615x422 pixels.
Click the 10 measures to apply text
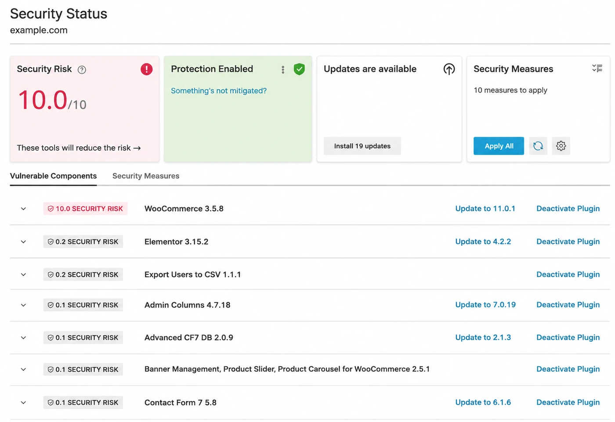pyautogui.click(x=510, y=90)
